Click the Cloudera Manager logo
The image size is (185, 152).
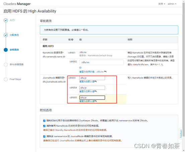(17, 4)
